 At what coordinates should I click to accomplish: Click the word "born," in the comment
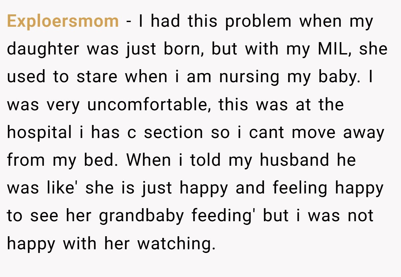(184, 49)
